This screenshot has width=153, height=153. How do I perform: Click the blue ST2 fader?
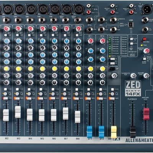101,132
